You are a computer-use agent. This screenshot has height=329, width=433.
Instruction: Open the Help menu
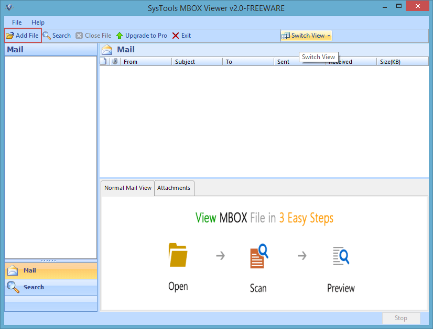click(x=38, y=22)
